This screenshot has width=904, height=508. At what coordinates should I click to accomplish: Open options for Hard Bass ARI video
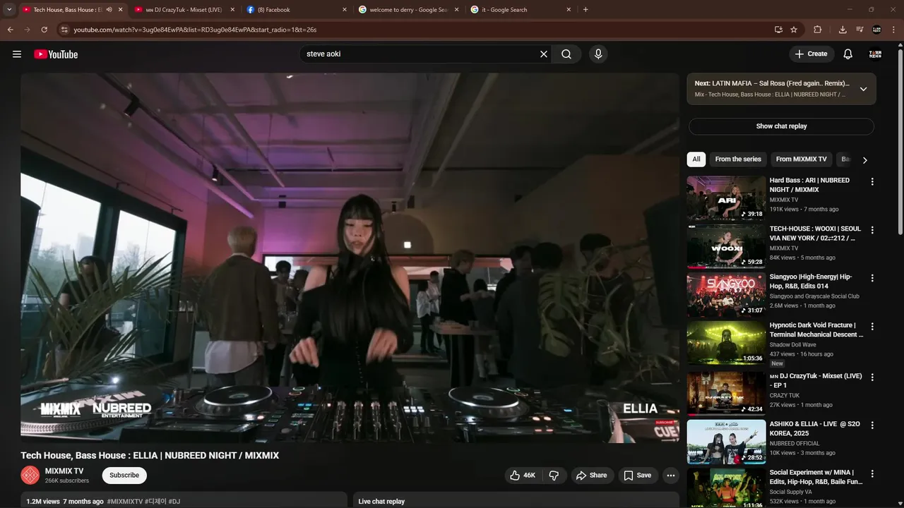pyautogui.click(x=872, y=181)
